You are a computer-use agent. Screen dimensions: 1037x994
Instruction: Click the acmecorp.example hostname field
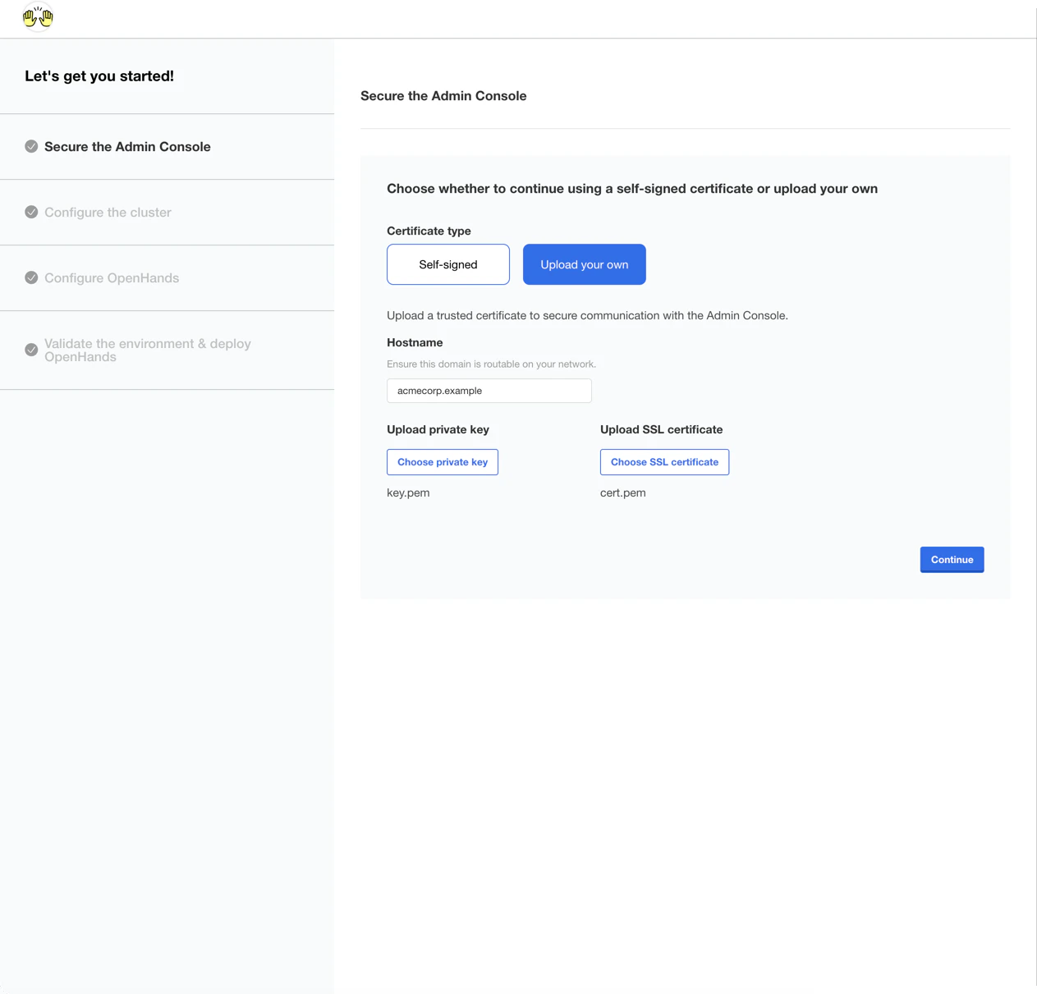(489, 390)
